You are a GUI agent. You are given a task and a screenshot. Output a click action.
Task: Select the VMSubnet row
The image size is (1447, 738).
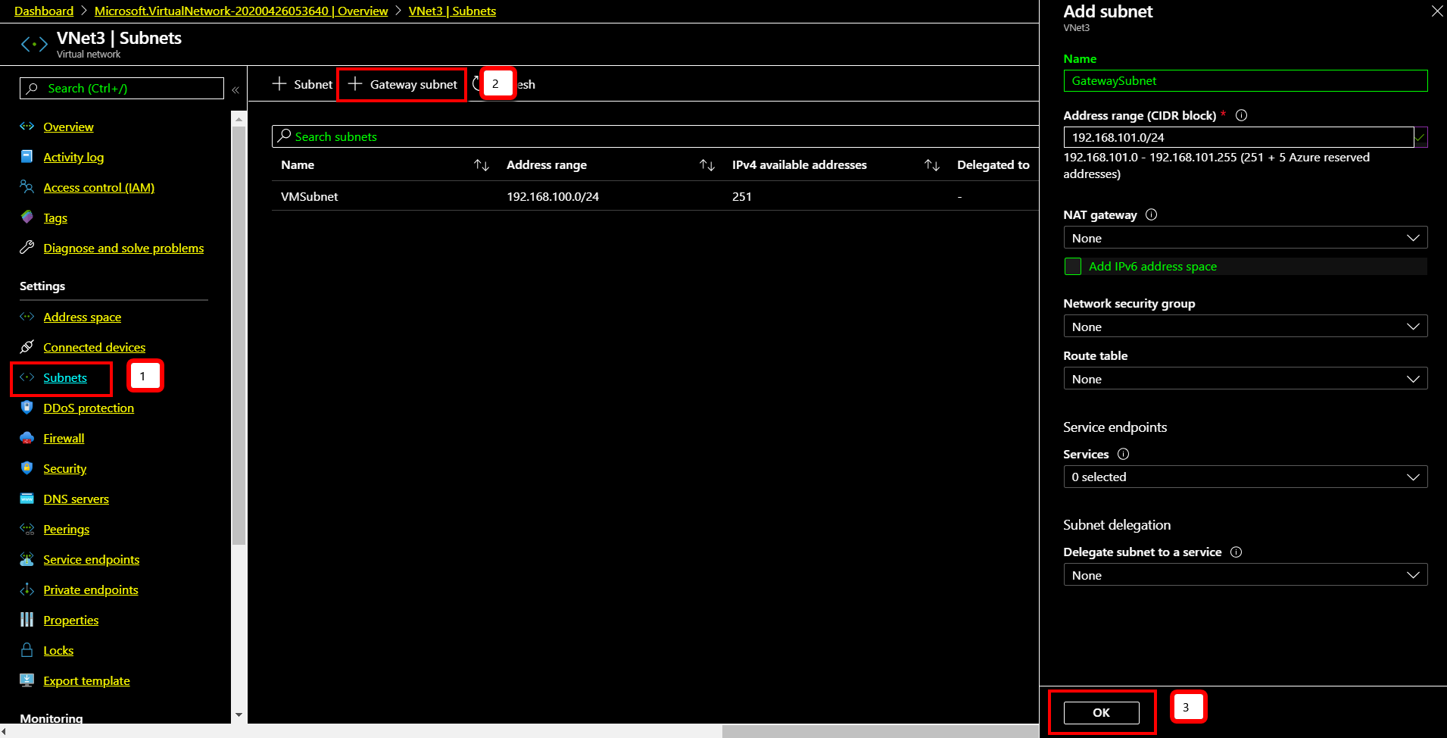coord(655,196)
